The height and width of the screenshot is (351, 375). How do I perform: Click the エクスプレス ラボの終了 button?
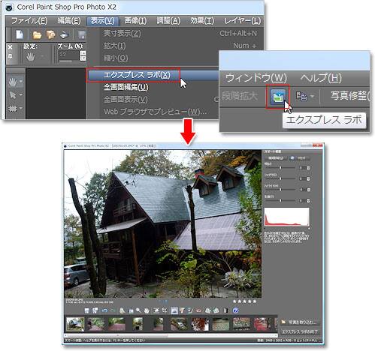(x=299, y=331)
